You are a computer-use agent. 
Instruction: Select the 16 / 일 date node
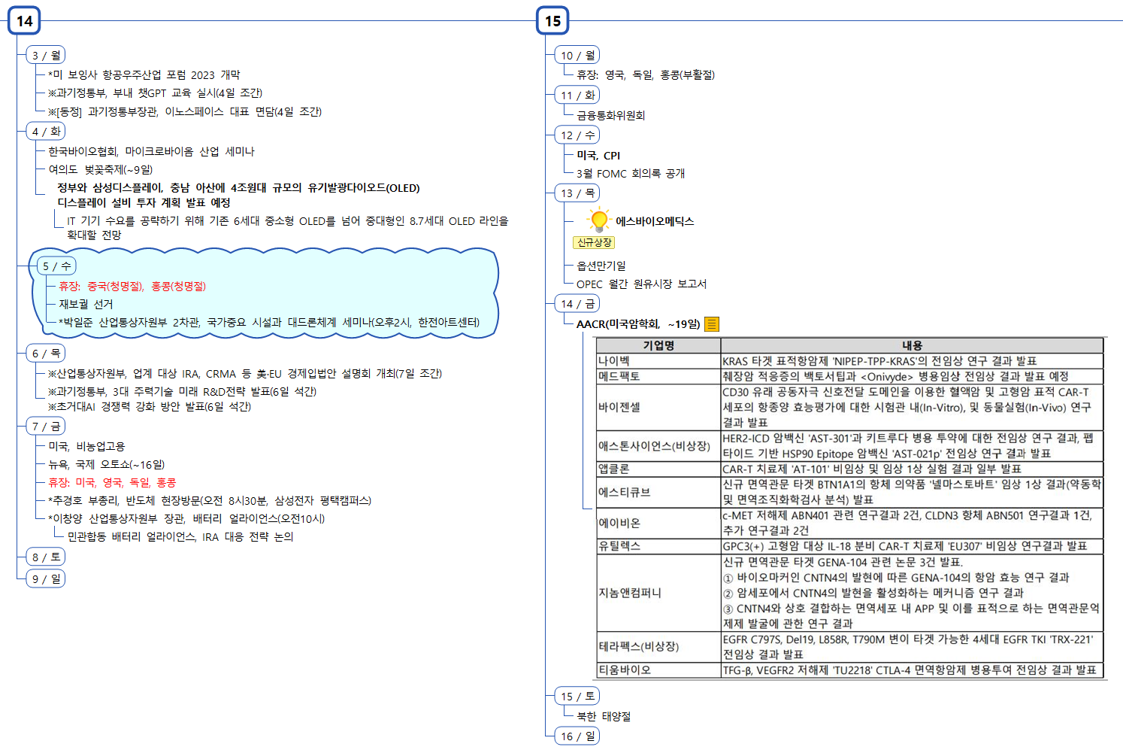577,736
